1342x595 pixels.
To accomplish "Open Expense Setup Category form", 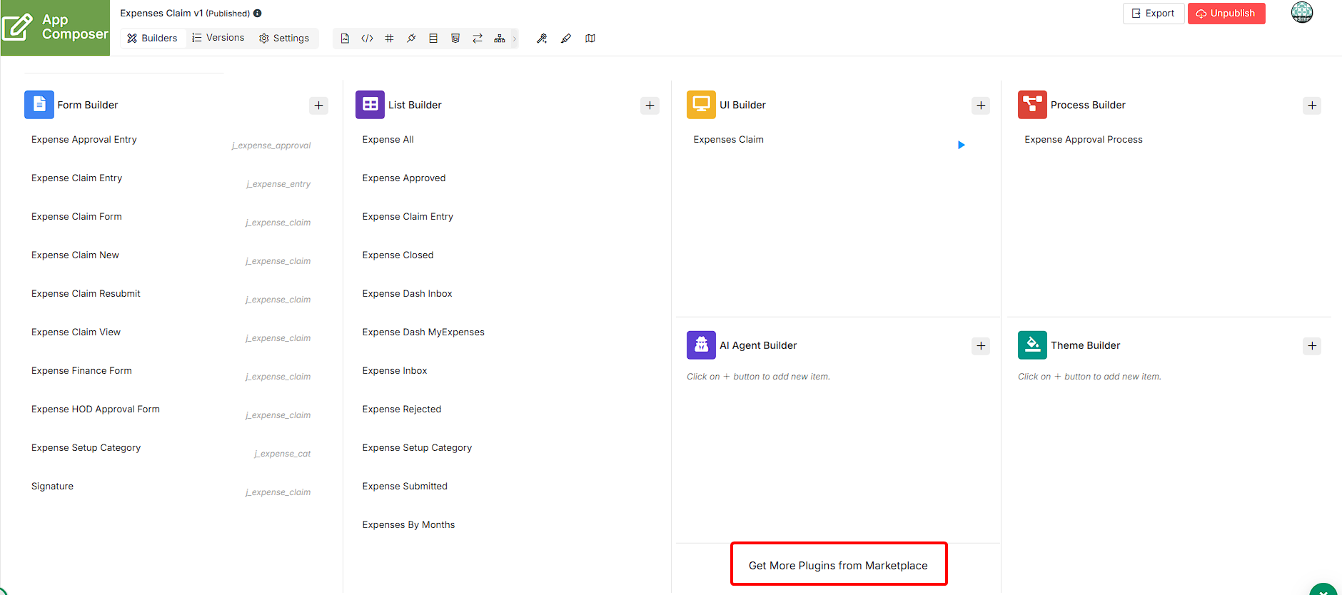I will tap(86, 448).
